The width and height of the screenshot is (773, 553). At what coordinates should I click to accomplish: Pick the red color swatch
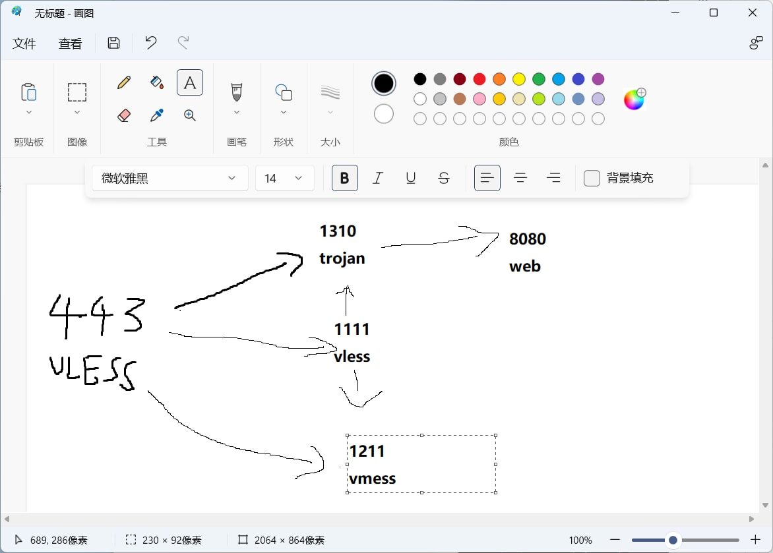coord(479,79)
